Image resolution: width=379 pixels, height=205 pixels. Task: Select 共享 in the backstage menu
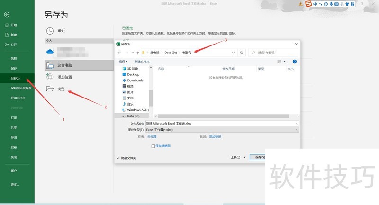(x=14, y=127)
